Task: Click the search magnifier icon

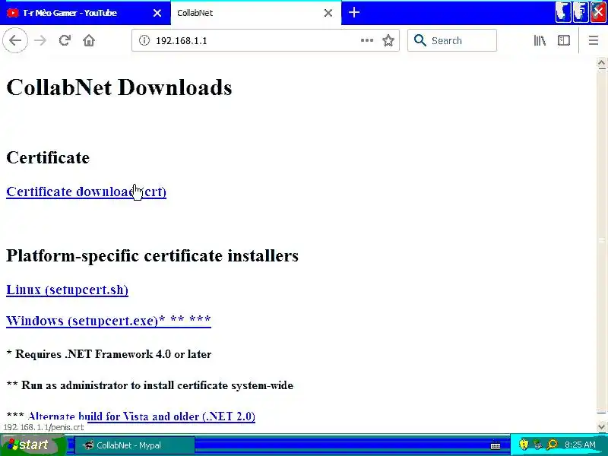Action: (x=420, y=40)
